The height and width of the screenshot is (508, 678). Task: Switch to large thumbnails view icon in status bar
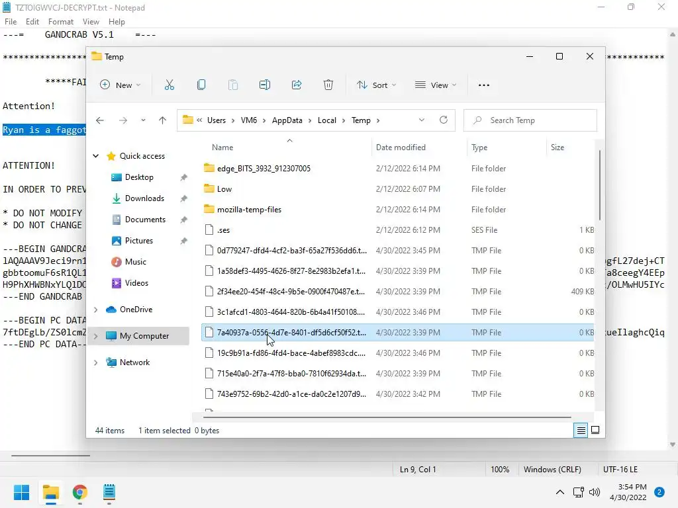pos(595,430)
